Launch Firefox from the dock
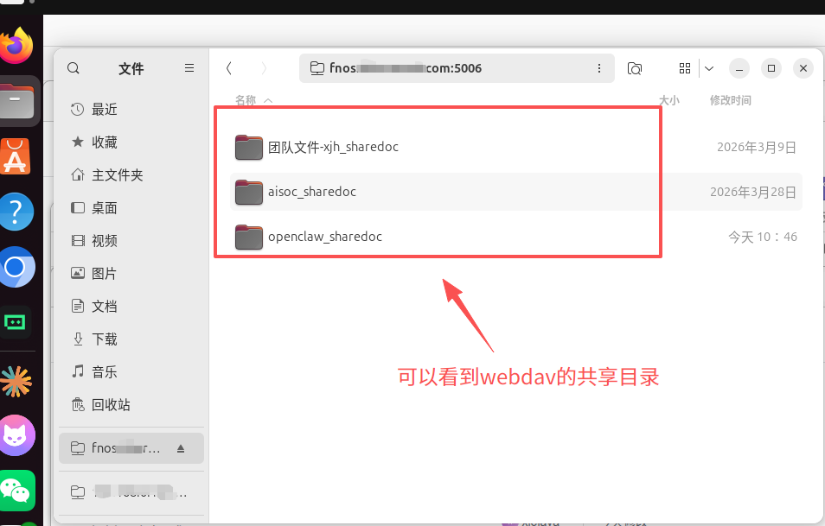The width and height of the screenshot is (825, 526). tap(16, 45)
